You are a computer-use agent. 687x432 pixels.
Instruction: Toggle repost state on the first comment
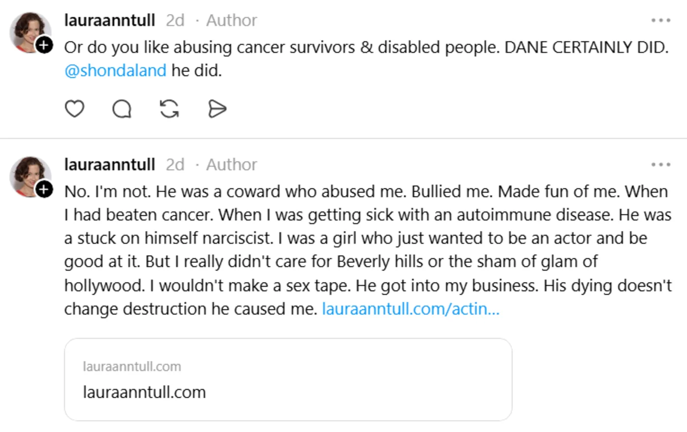coord(169,109)
